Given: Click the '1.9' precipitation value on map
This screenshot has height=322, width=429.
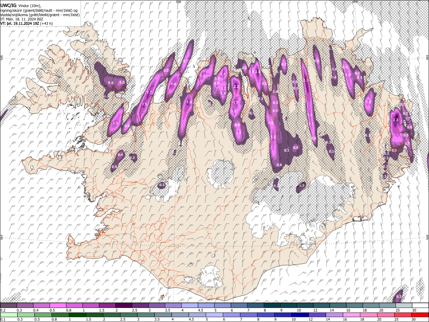Looking at the screenshot, I should [189, 102].
